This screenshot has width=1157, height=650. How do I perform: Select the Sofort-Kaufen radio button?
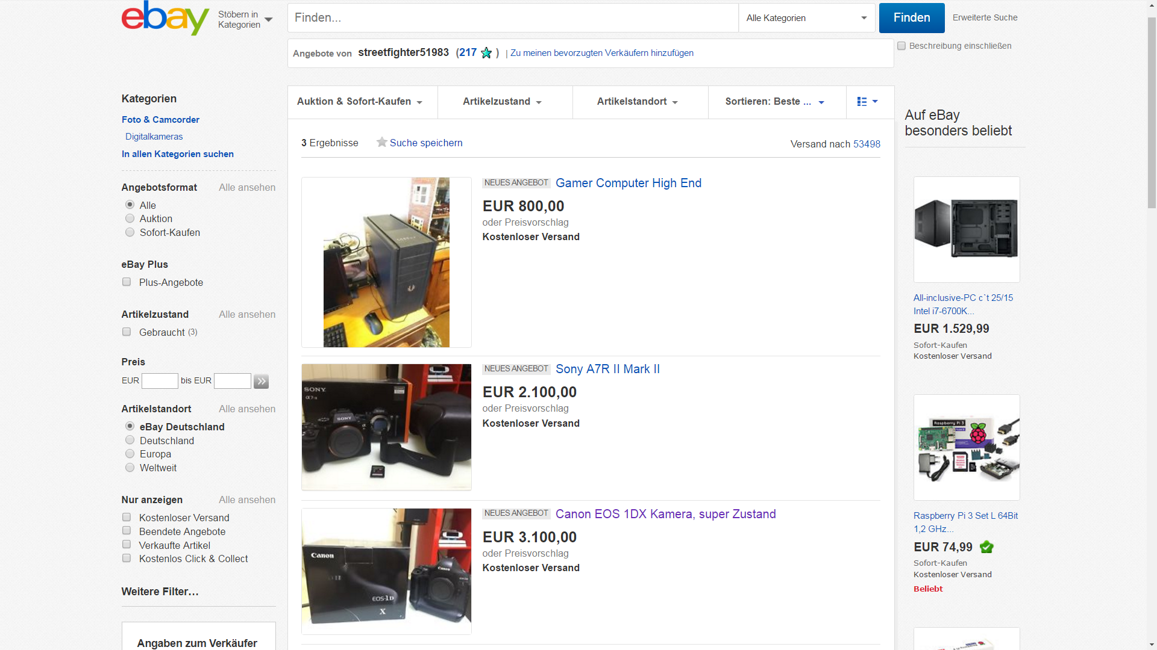coord(130,232)
